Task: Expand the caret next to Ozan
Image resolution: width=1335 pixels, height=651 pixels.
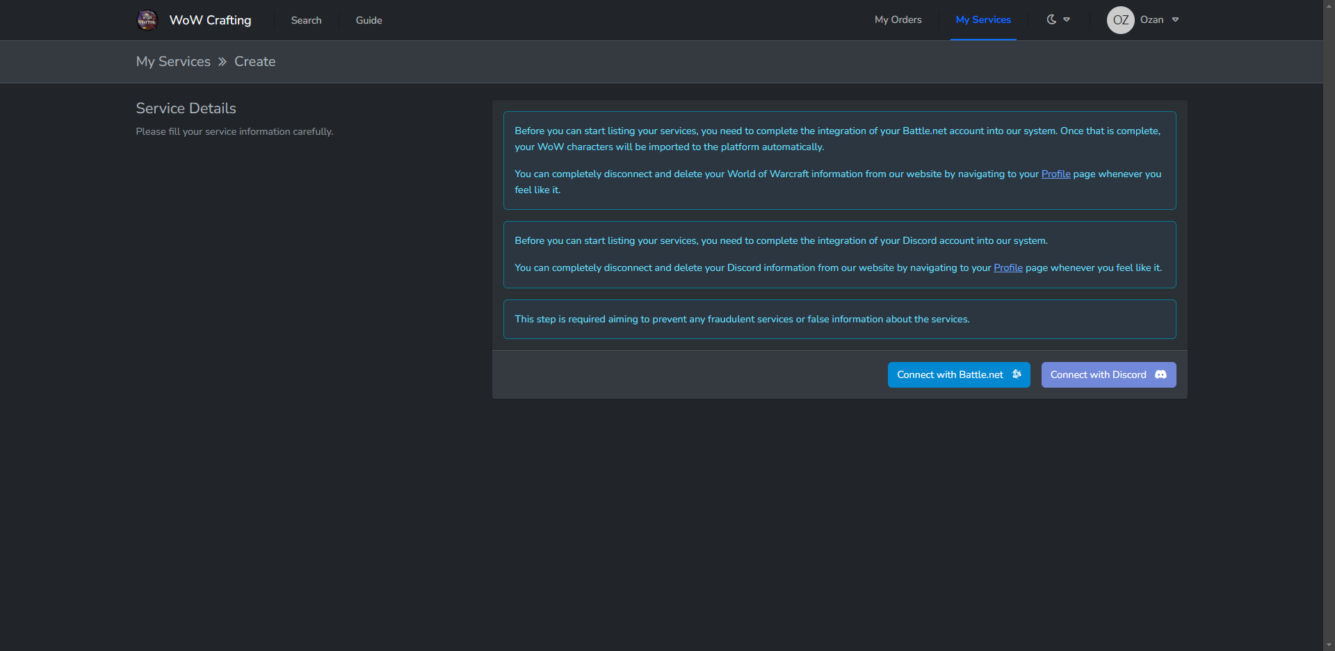Action: click(x=1175, y=19)
